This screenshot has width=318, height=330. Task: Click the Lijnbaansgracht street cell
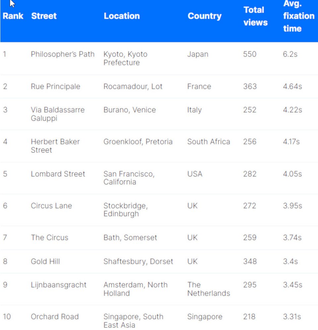(59, 285)
